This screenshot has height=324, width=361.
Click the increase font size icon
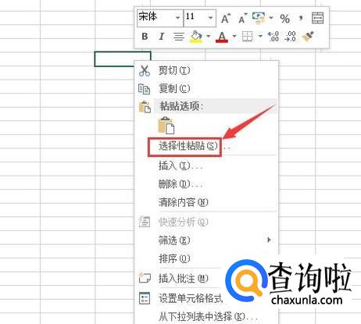coord(226,18)
